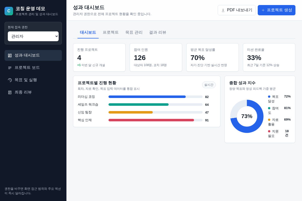Click the value 64 in progress list
Screen dimensions: 302x201
[207, 105]
